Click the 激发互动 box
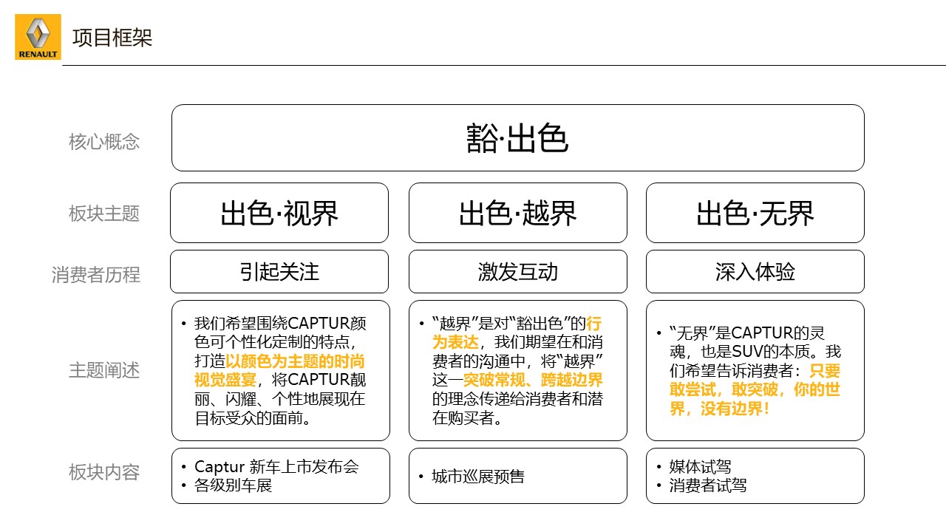This screenshot has height=532, width=946. [517, 272]
